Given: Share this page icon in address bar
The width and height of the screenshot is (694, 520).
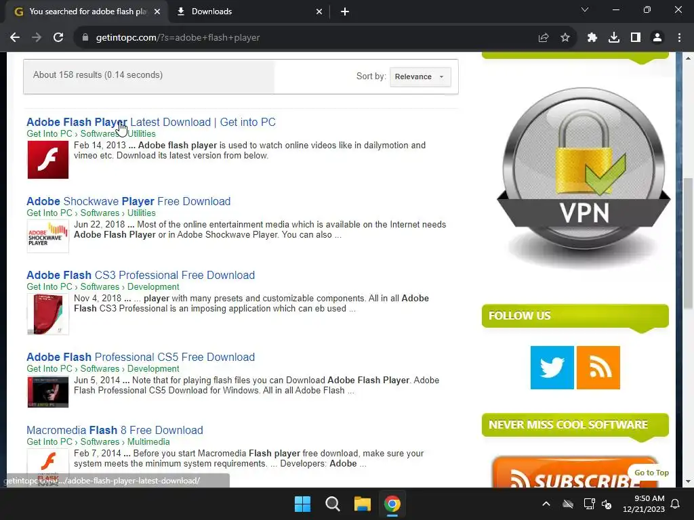Looking at the screenshot, I should point(544,38).
